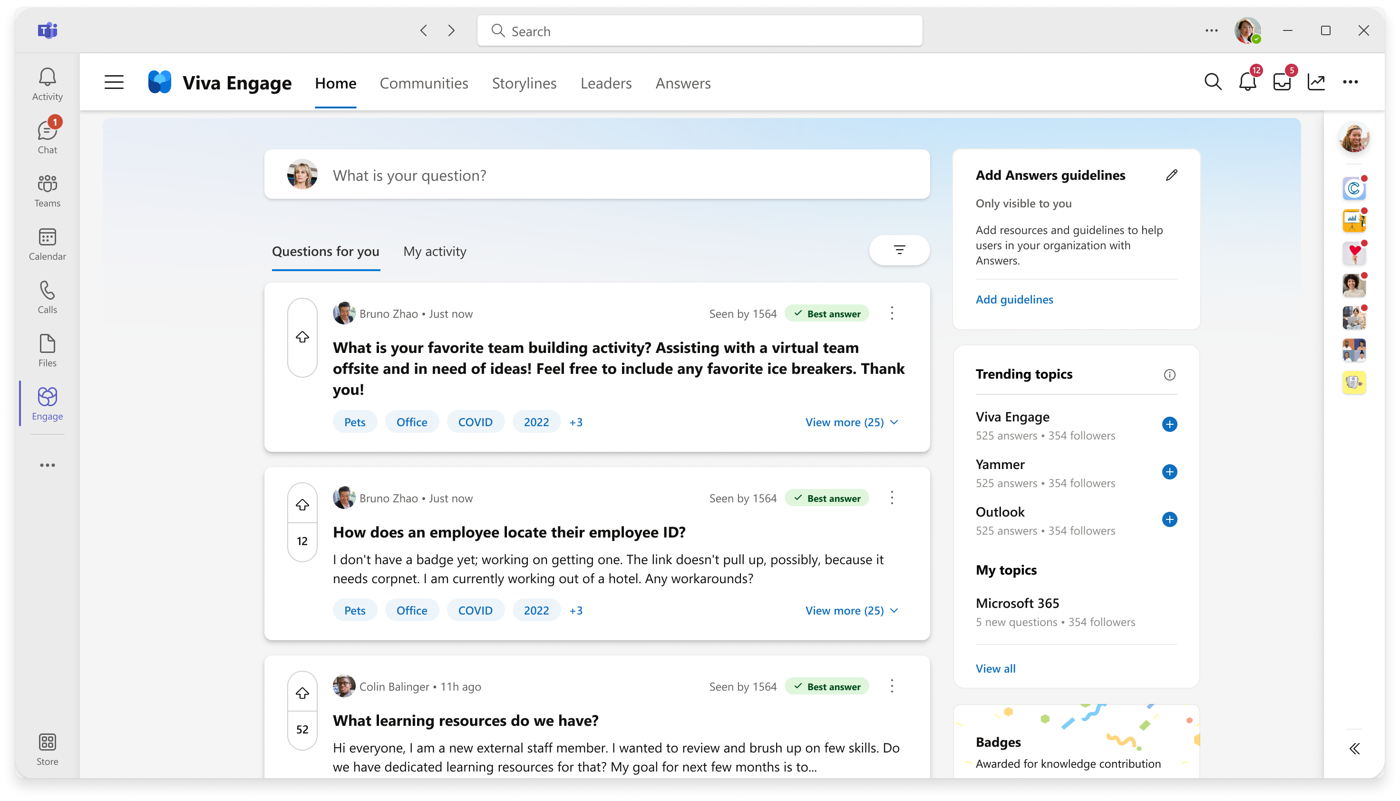Open more apps ellipsis in left sidebar

47,465
